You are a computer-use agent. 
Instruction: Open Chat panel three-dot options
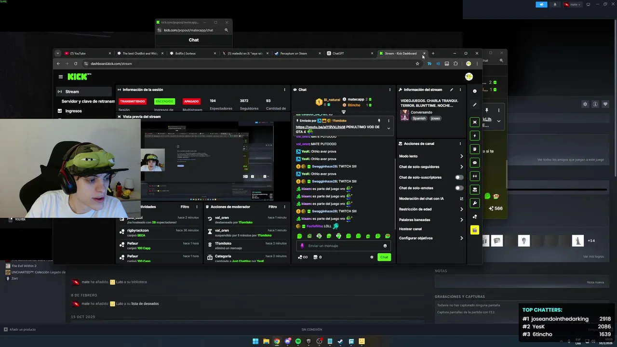click(389, 90)
